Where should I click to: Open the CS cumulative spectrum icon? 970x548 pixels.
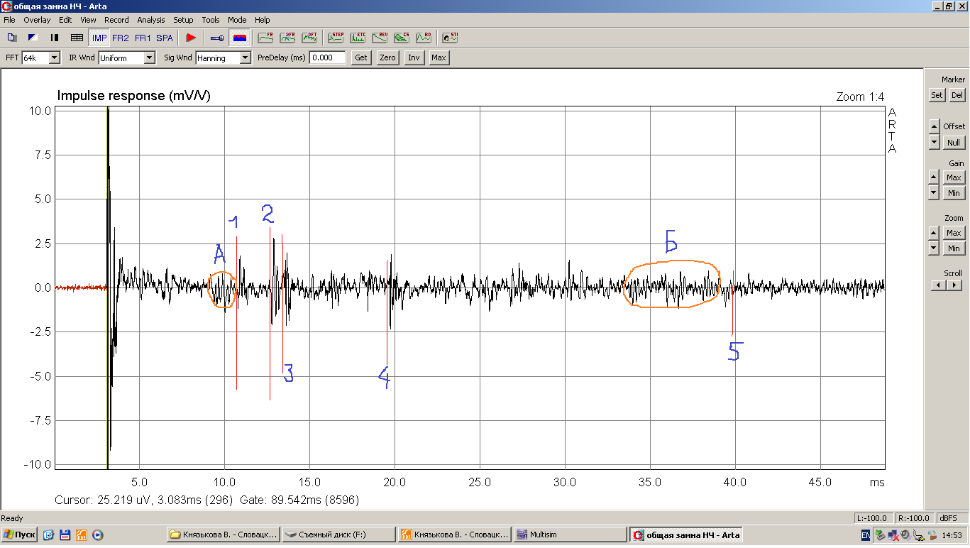(x=402, y=38)
